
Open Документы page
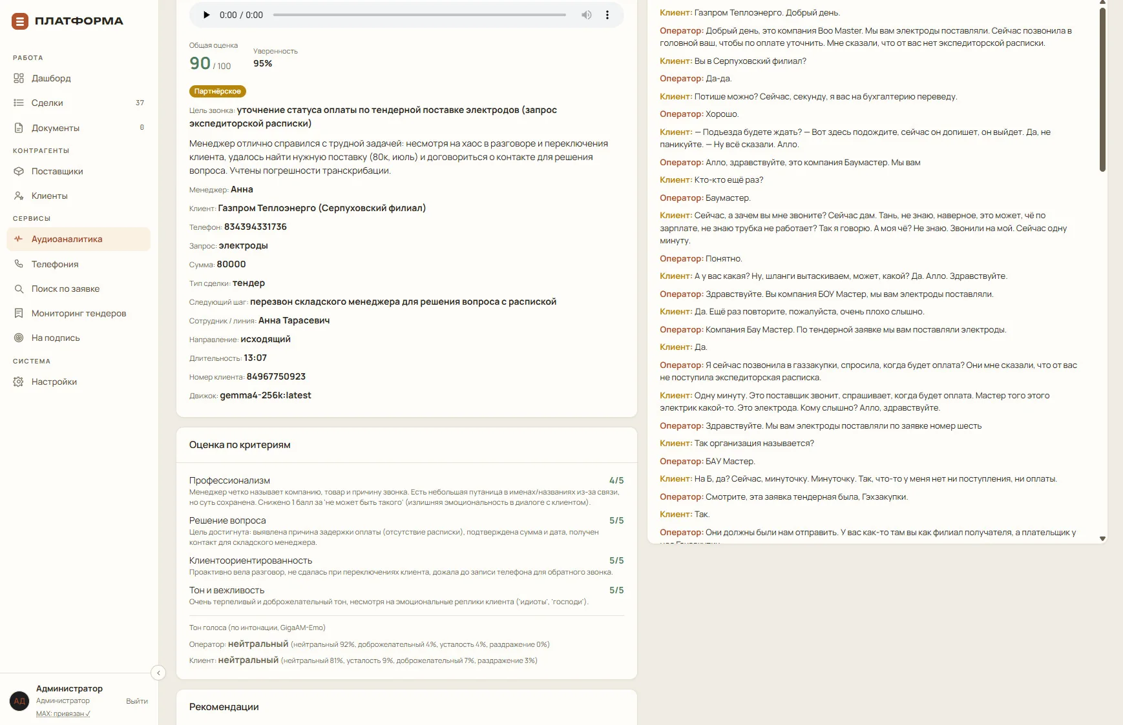click(x=78, y=128)
